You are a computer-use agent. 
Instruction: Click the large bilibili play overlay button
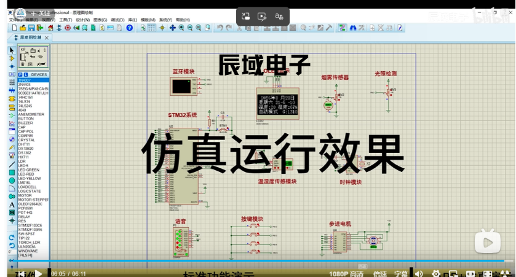click(x=487, y=242)
